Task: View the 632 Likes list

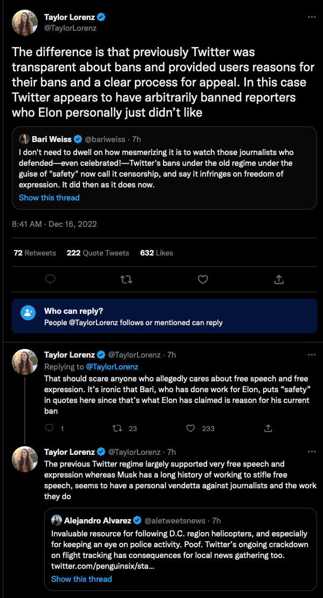Action: click(156, 253)
